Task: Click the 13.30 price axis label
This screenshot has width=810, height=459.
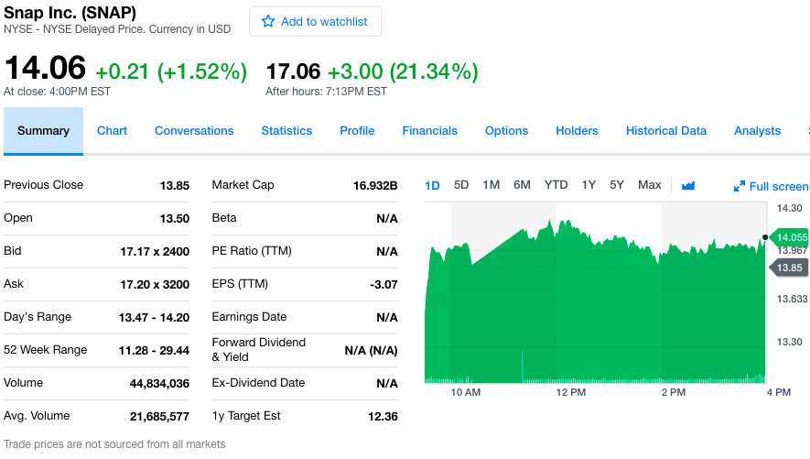Action: point(789,342)
